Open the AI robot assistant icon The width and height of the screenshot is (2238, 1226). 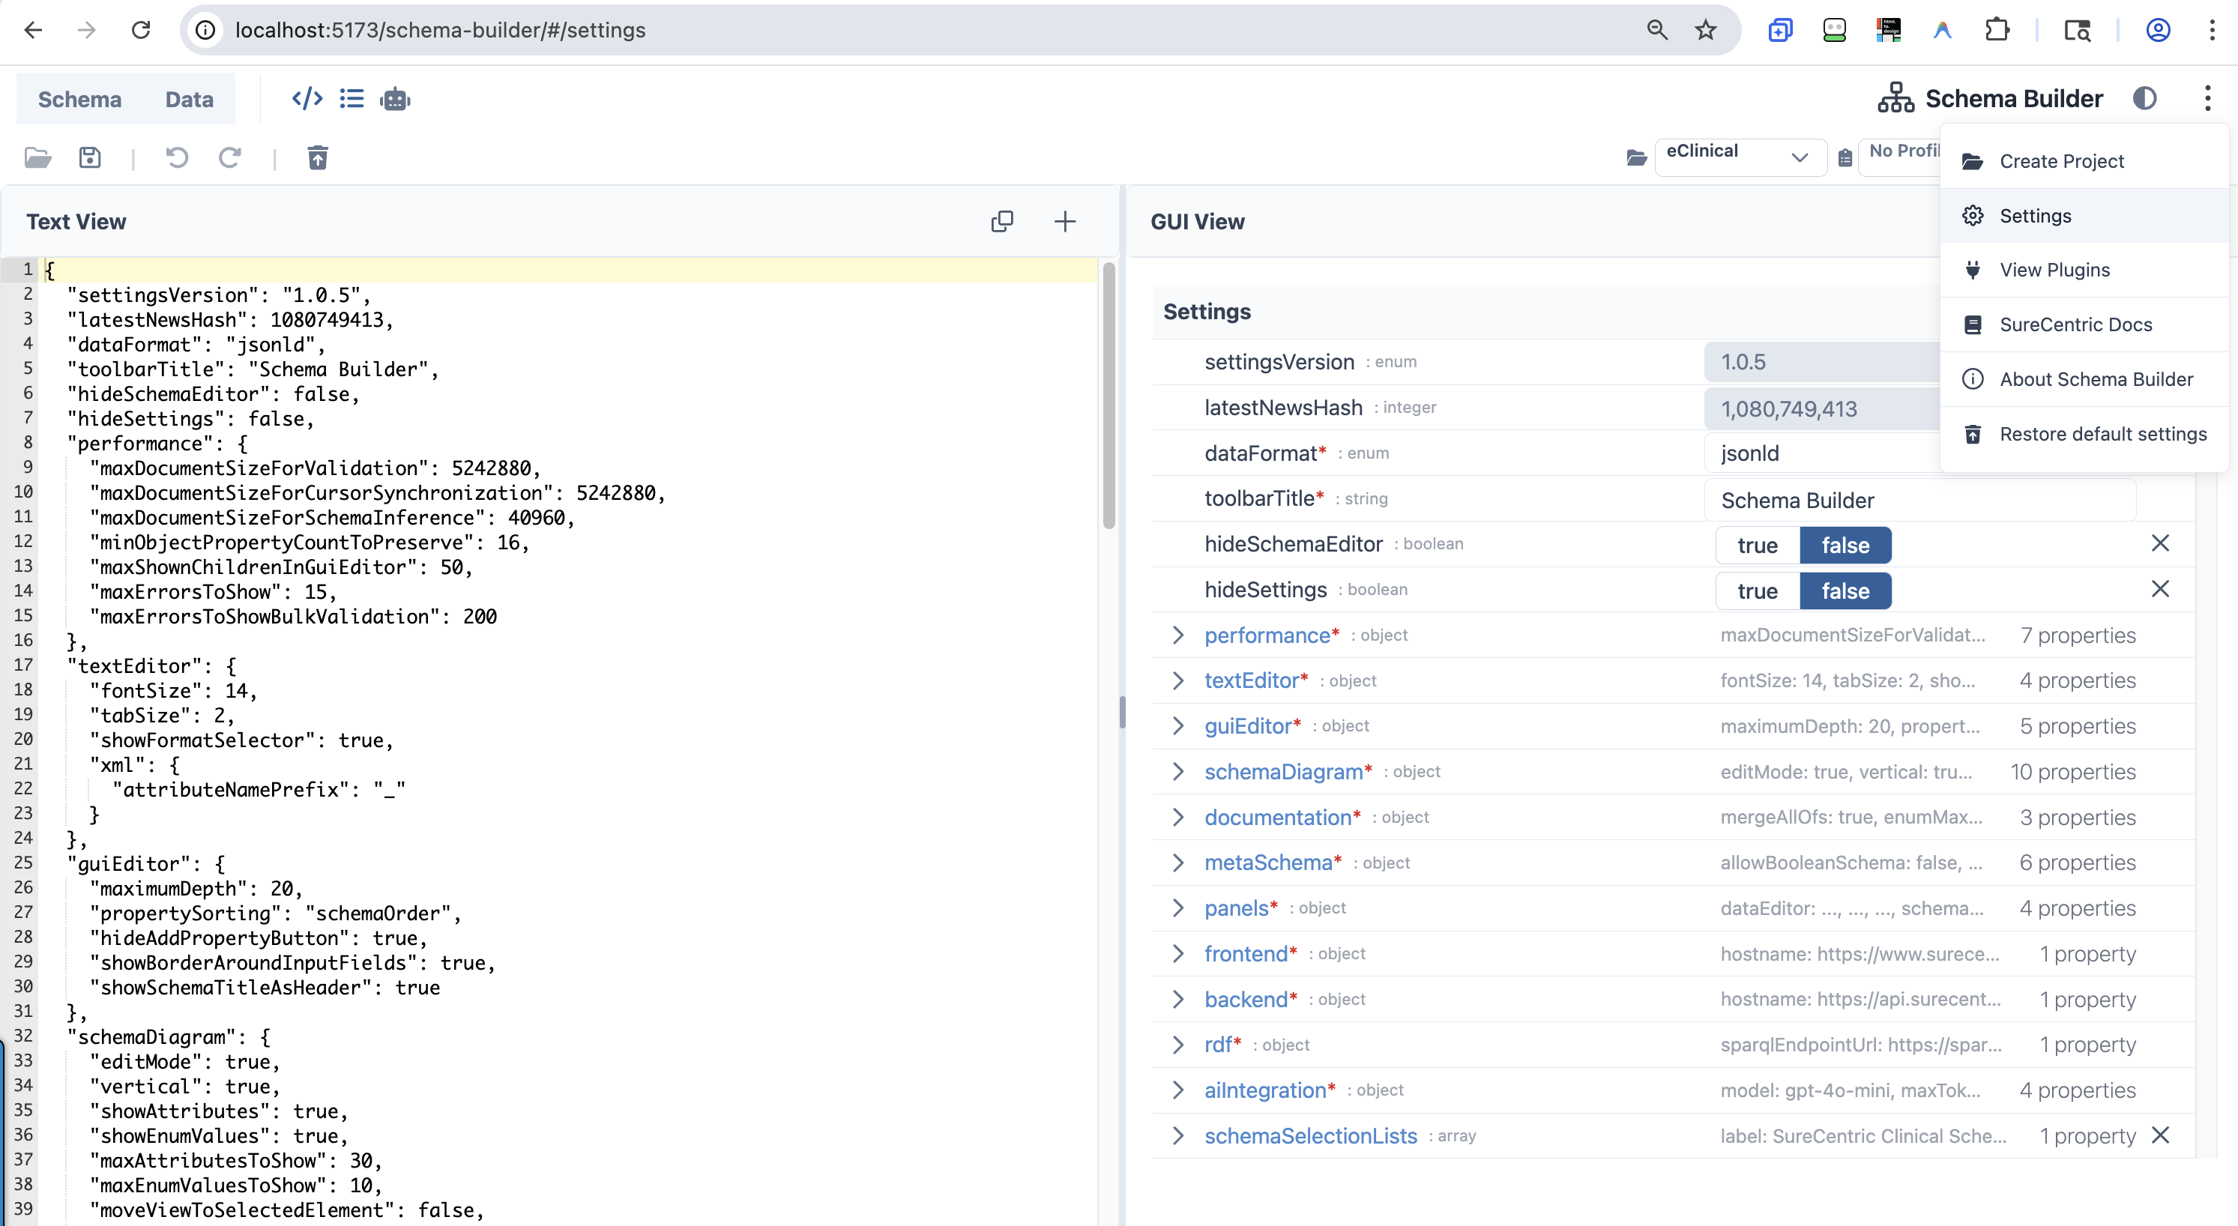[x=395, y=99]
